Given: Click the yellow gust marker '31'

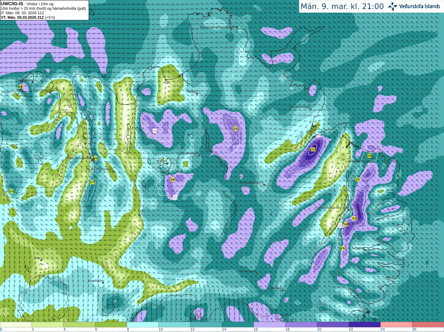Looking at the screenshot, I should [x=313, y=149].
